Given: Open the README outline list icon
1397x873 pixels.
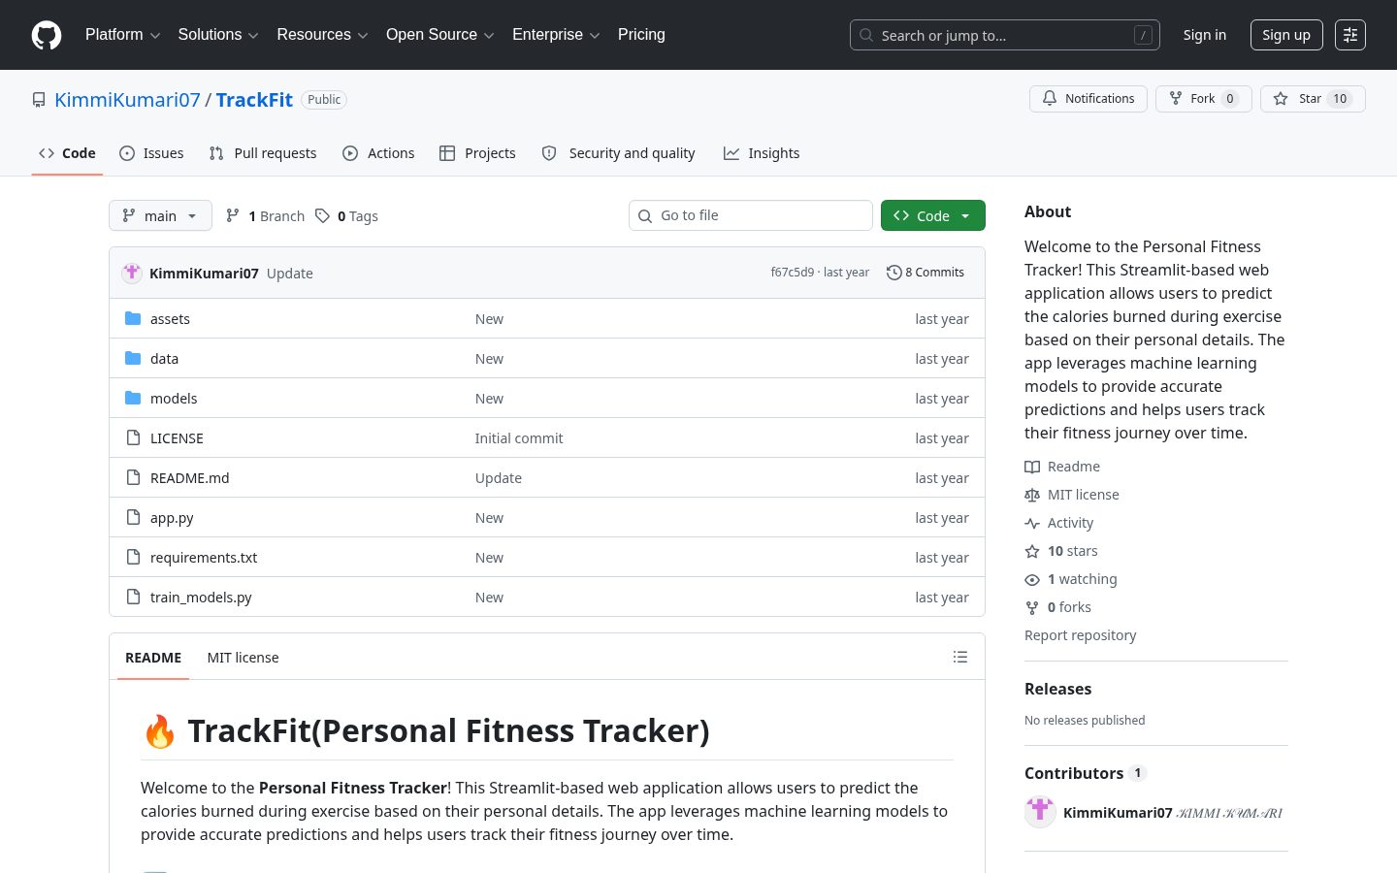Looking at the screenshot, I should pyautogui.click(x=960, y=657).
